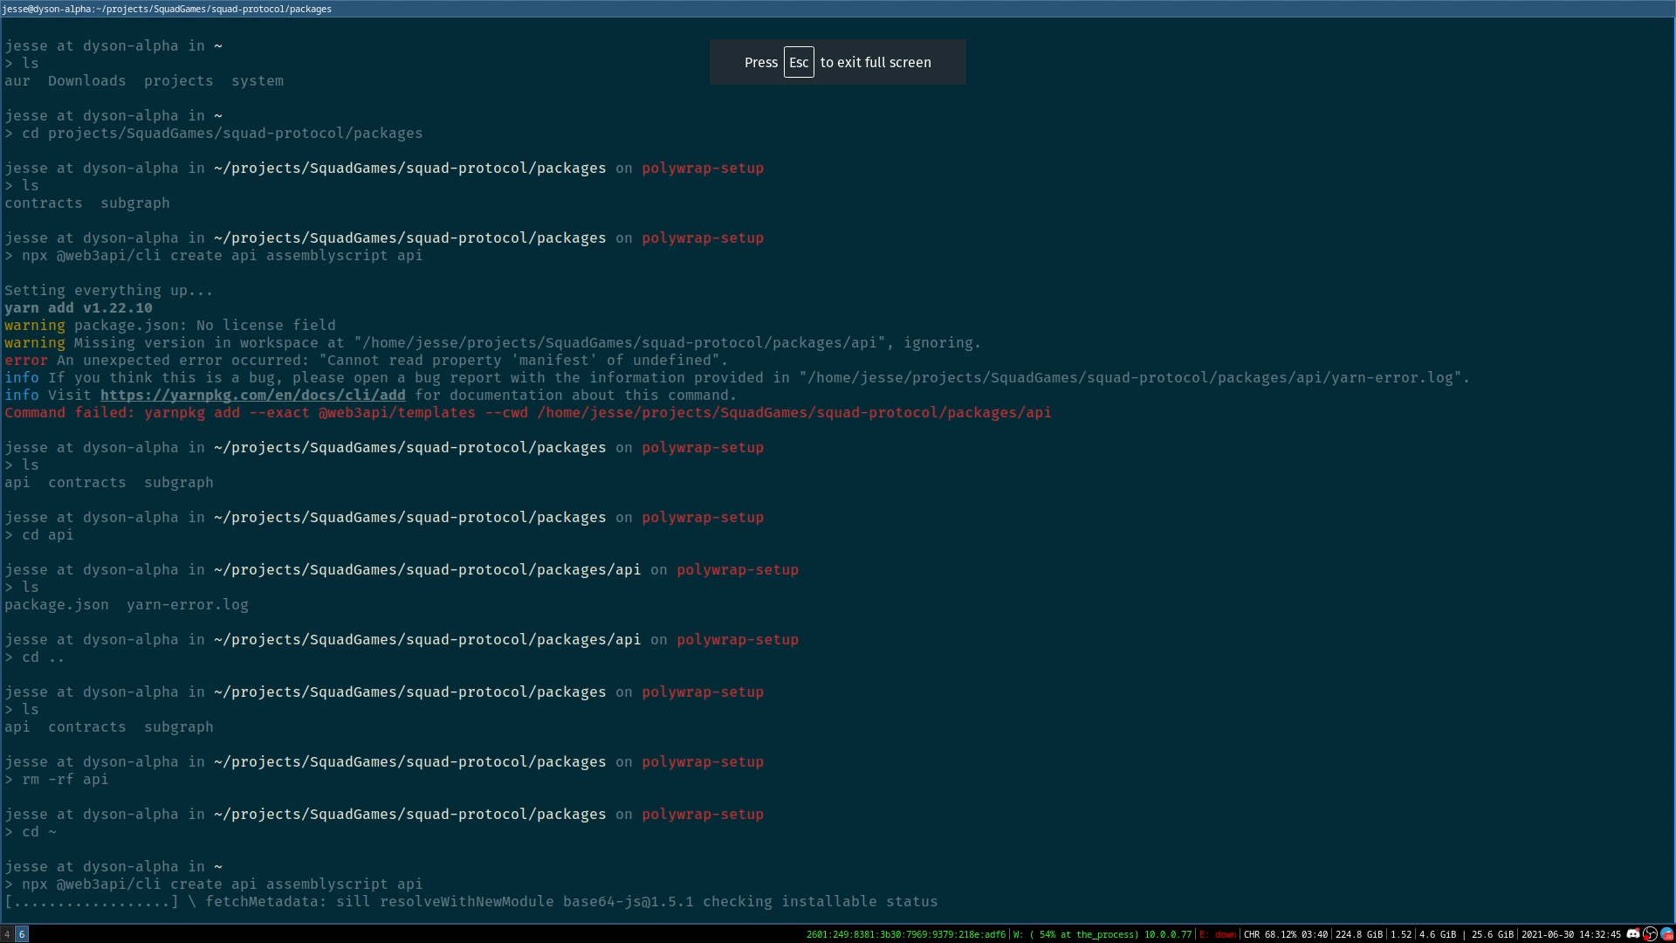Dismiss the exit full screen notification
The height and width of the screenshot is (943, 1676).
pyautogui.click(x=837, y=62)
